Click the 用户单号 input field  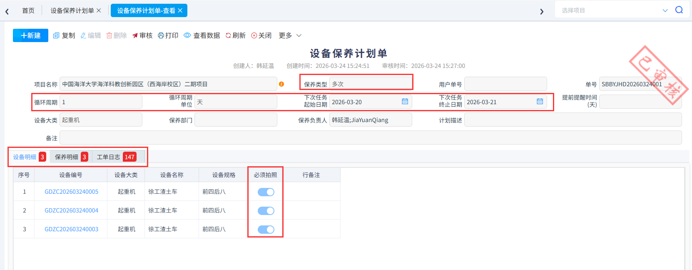tap(505, 84)
